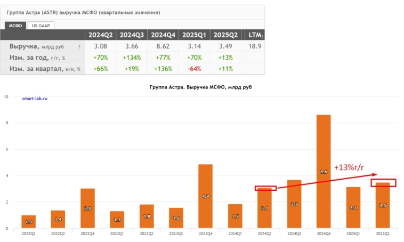Click the 2024Q4 bar labeled 8.6

pos(324,172)
